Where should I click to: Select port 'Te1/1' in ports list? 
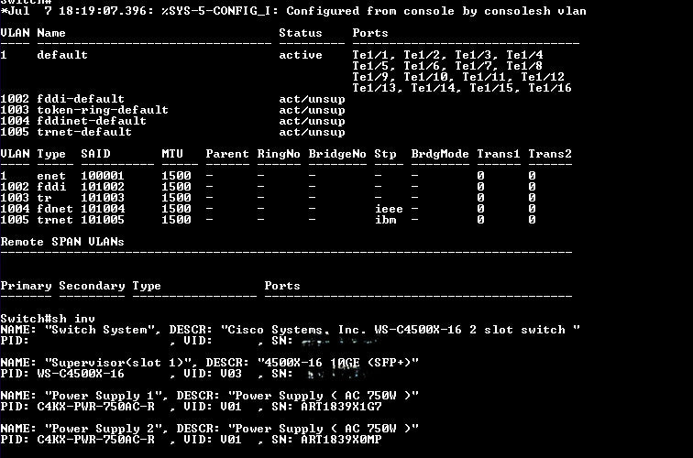click(x=370, y=55)
